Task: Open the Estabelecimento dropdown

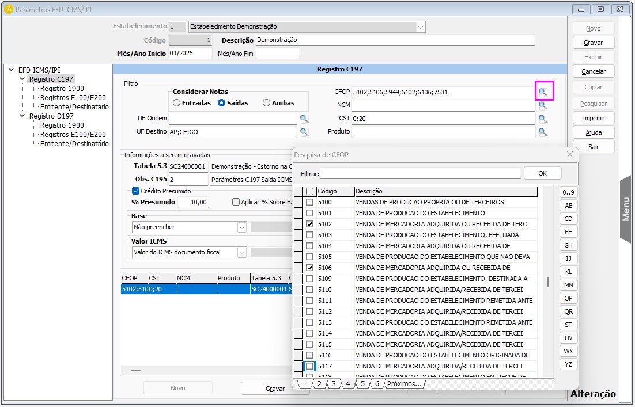Action: [x=420, y=26]
